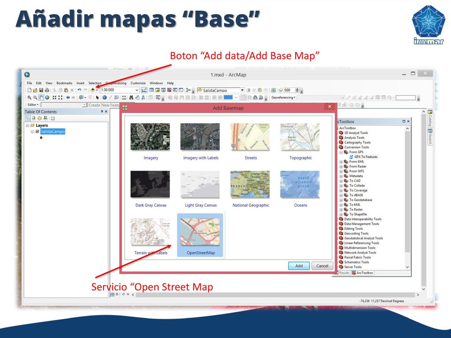This screenshot has height=338, width=451.
Task: Open the File menu
Action: (30, 83)
